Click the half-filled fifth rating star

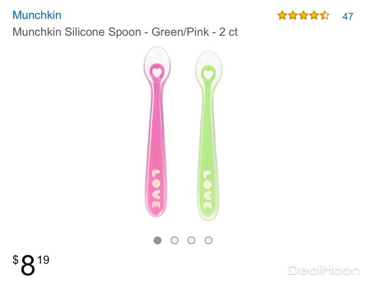coord(324,16)
